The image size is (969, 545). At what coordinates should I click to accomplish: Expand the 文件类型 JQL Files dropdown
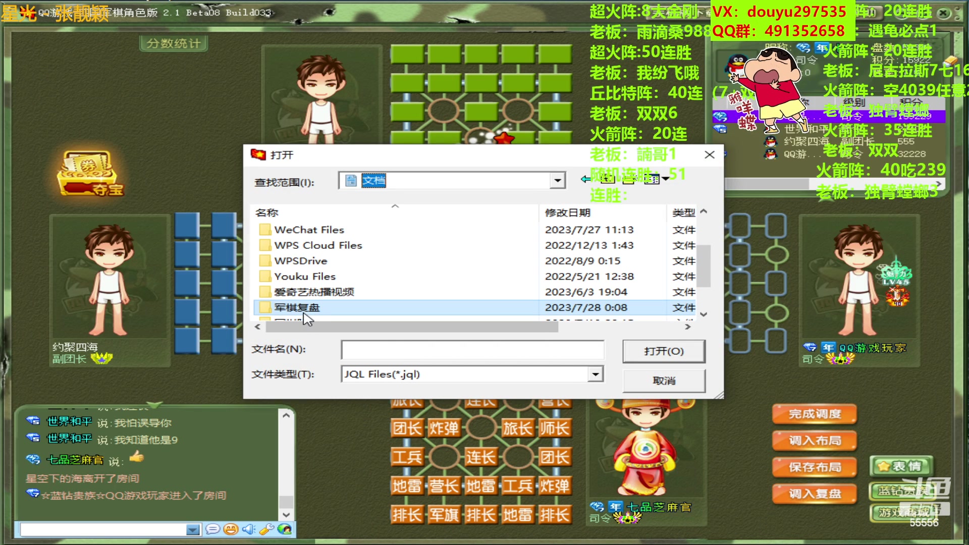[x=596, y=374]
